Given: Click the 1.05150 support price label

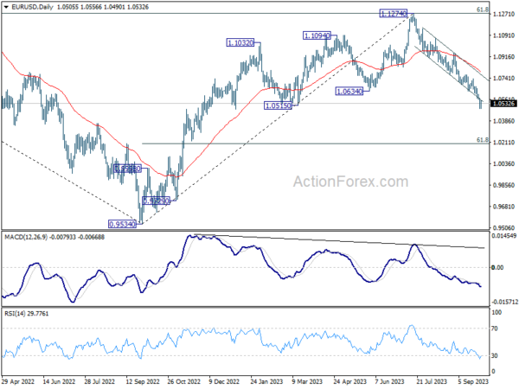Looking at the screenshot, I should coord(278,105).
